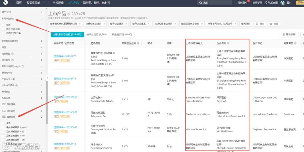The width and height of the screenshot is (304, 152).
Task: Open help icon next to 成分类别
Action: tap(12, 60)
